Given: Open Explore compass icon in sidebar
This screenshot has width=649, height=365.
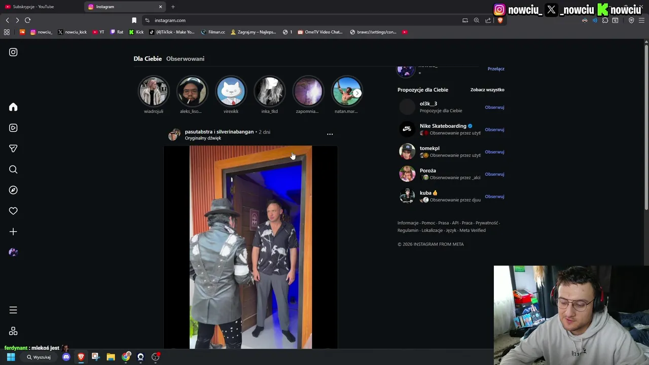Looking at the screenshot, I should pyautogui.click(x=13, y=190).
